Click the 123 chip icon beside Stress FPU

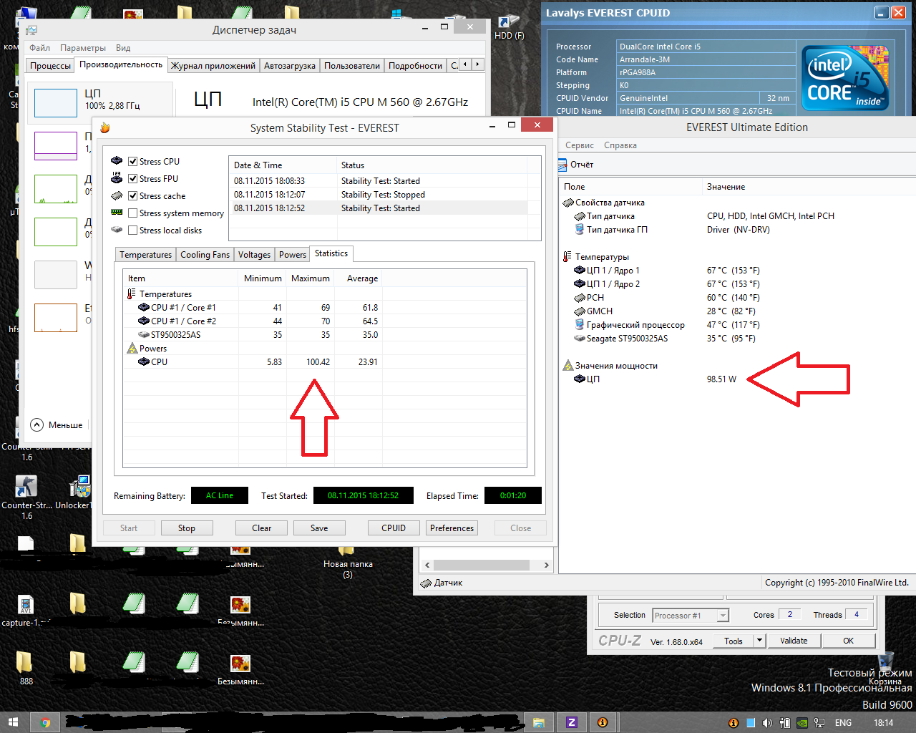pos(117,178)
